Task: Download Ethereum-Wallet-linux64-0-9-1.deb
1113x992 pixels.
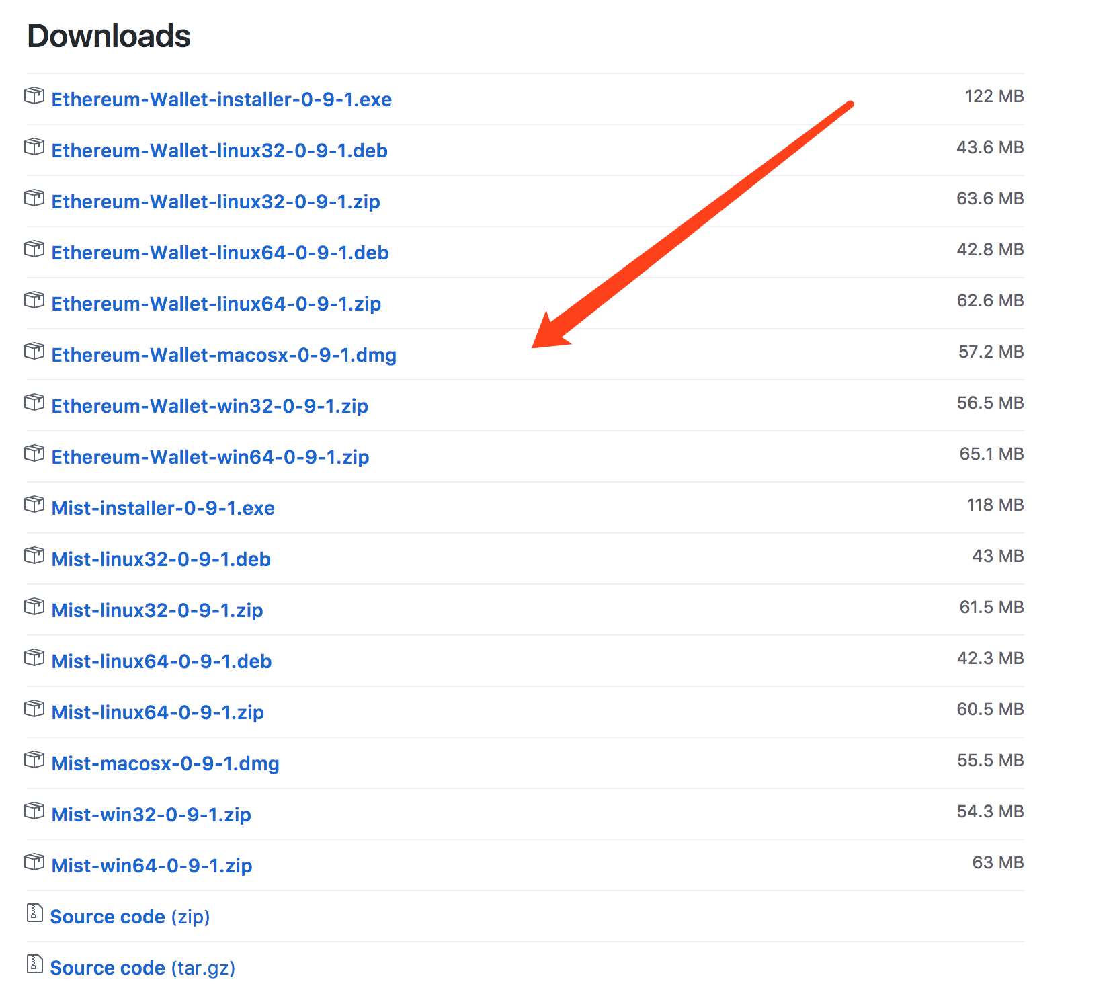Action: coord(220,253)
